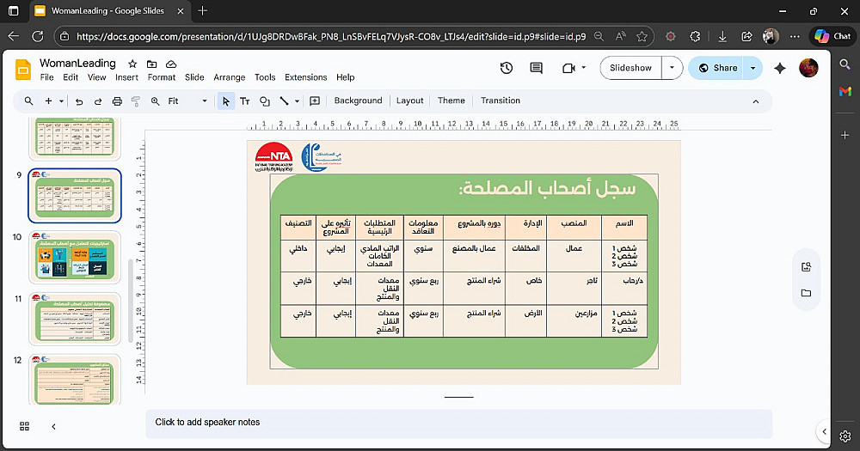
Task: Open the Edge sidebar search icon
Action: (x=845, y=64)
